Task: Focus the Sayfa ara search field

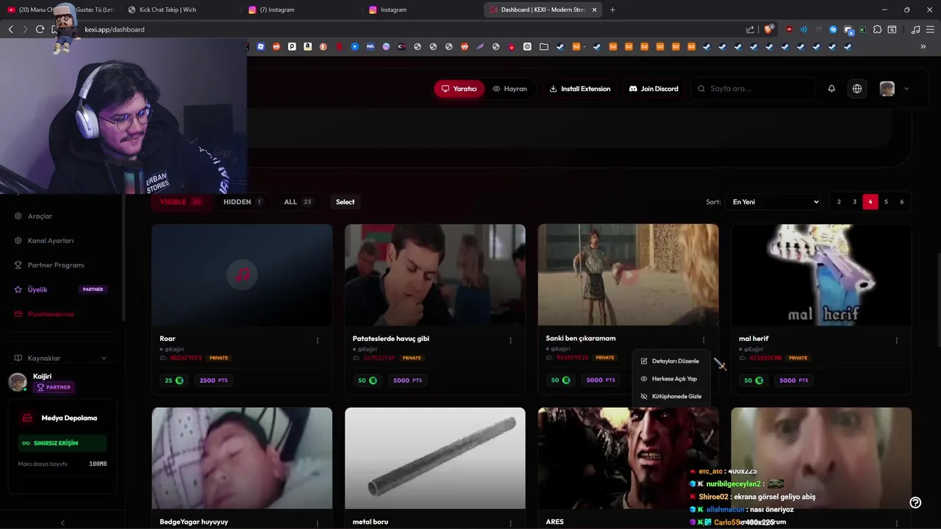Action: pyautogui.click(x=753, y=89)
